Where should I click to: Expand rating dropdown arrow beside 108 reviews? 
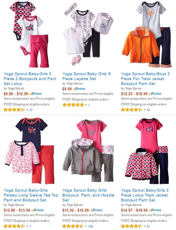[86, 226]
